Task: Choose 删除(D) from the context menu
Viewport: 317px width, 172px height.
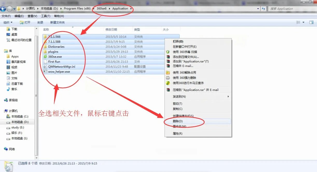Action: pos(178,121)
